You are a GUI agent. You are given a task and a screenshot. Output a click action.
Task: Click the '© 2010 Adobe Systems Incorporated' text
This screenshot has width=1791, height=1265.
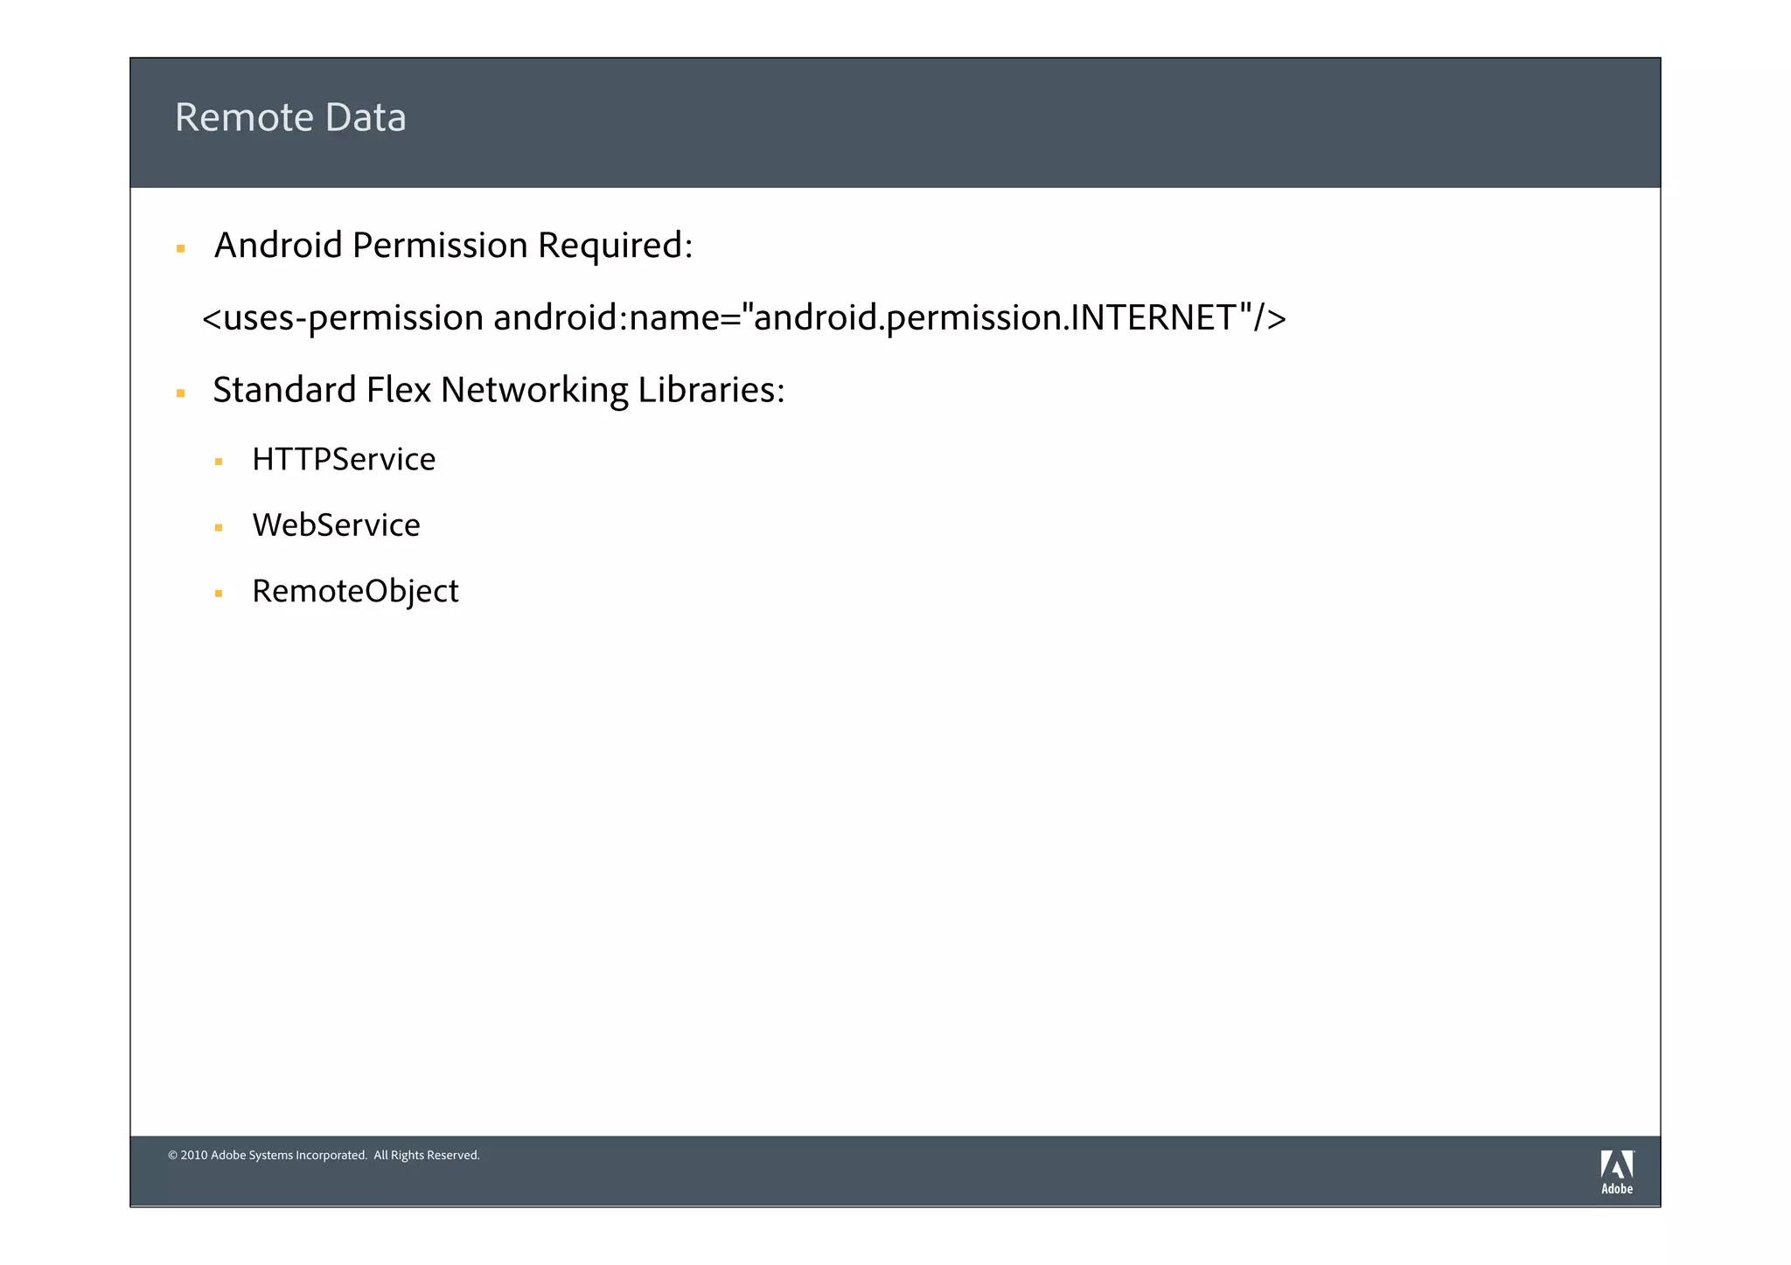(268, 1156)
